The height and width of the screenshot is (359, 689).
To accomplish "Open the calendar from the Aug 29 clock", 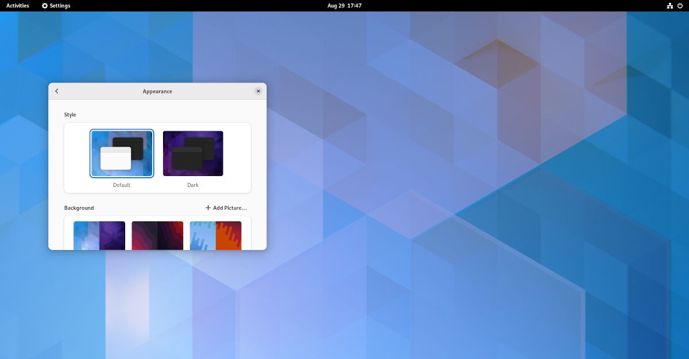I will click(x=344, y=6).
